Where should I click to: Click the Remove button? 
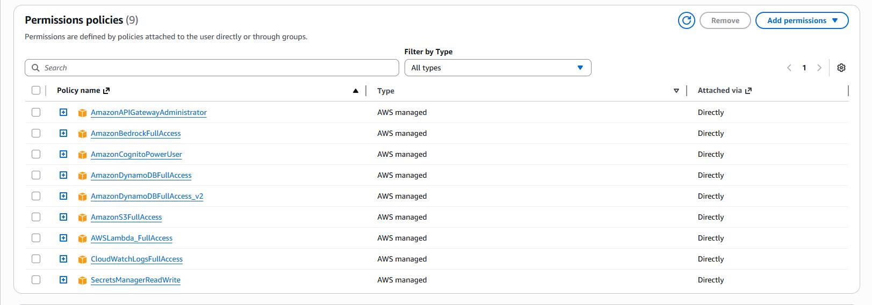pyautogui.click(x=725, y=20)
